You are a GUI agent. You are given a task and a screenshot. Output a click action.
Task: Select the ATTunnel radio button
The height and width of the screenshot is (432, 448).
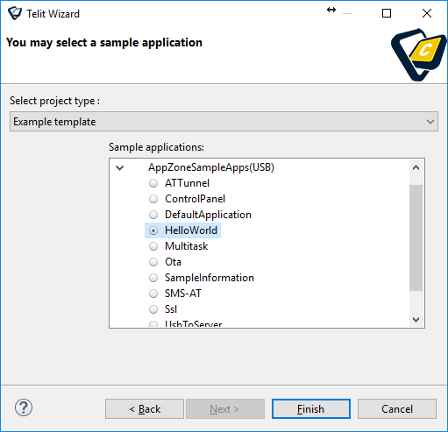(153, 183)
